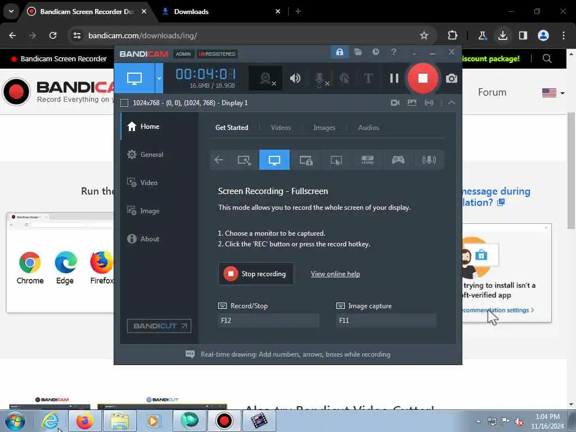Open Bandicam help question mark
Image resolution: width=576 pixels, height=432 pixels.
tap(393, 52)
